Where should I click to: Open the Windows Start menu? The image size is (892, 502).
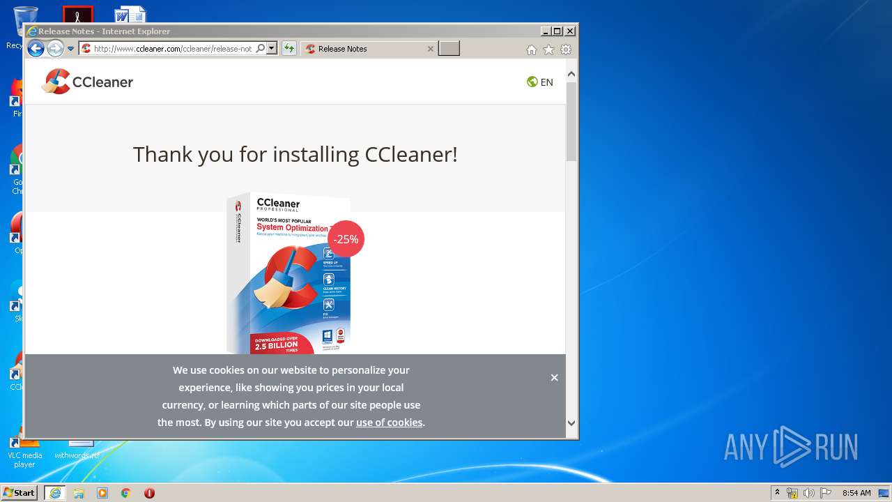pyautogui.click(x=19, y=492)
